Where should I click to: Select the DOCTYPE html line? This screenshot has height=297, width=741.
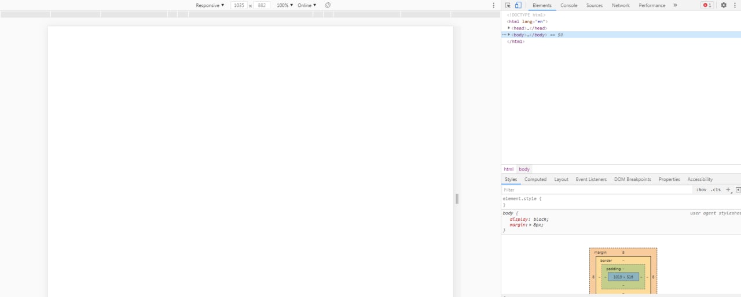pos(526,15)
